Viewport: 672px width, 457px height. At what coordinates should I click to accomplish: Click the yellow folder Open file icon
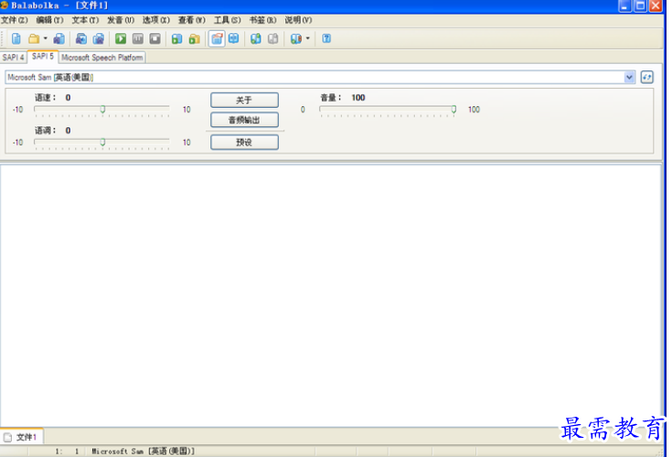tap(34, 39)
